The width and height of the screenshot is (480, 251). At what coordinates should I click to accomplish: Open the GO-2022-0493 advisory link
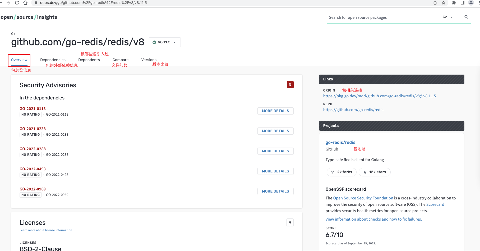point(33,169)
